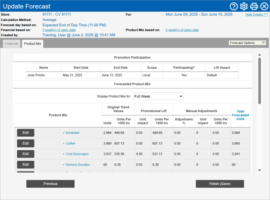Click the vertical scrollbar thumb
Screen dimensions: 270x200
pos(260,81)
